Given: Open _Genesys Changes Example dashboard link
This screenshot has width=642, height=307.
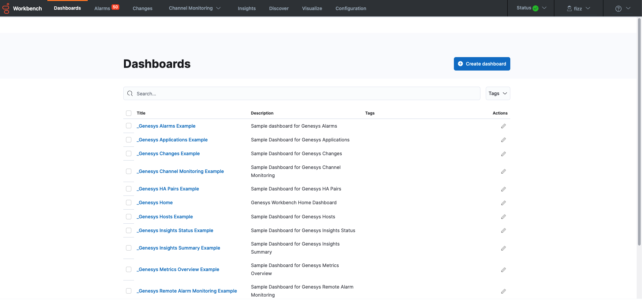Looking at the screenshot, I should tap(168, 153).
